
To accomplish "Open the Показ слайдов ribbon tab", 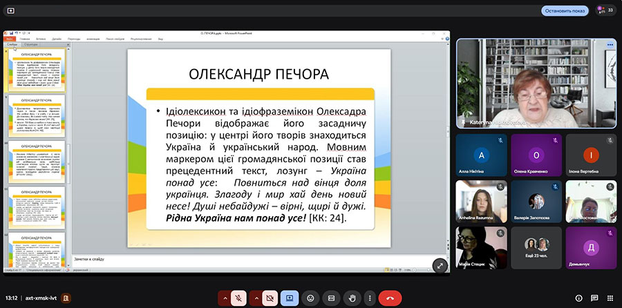I will tap(115, 39).
